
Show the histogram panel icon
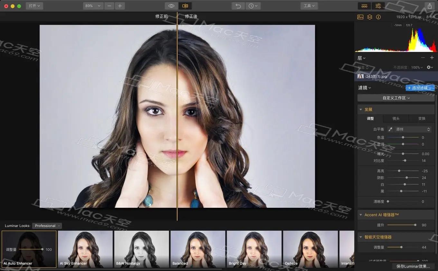[x=360, y=17]
